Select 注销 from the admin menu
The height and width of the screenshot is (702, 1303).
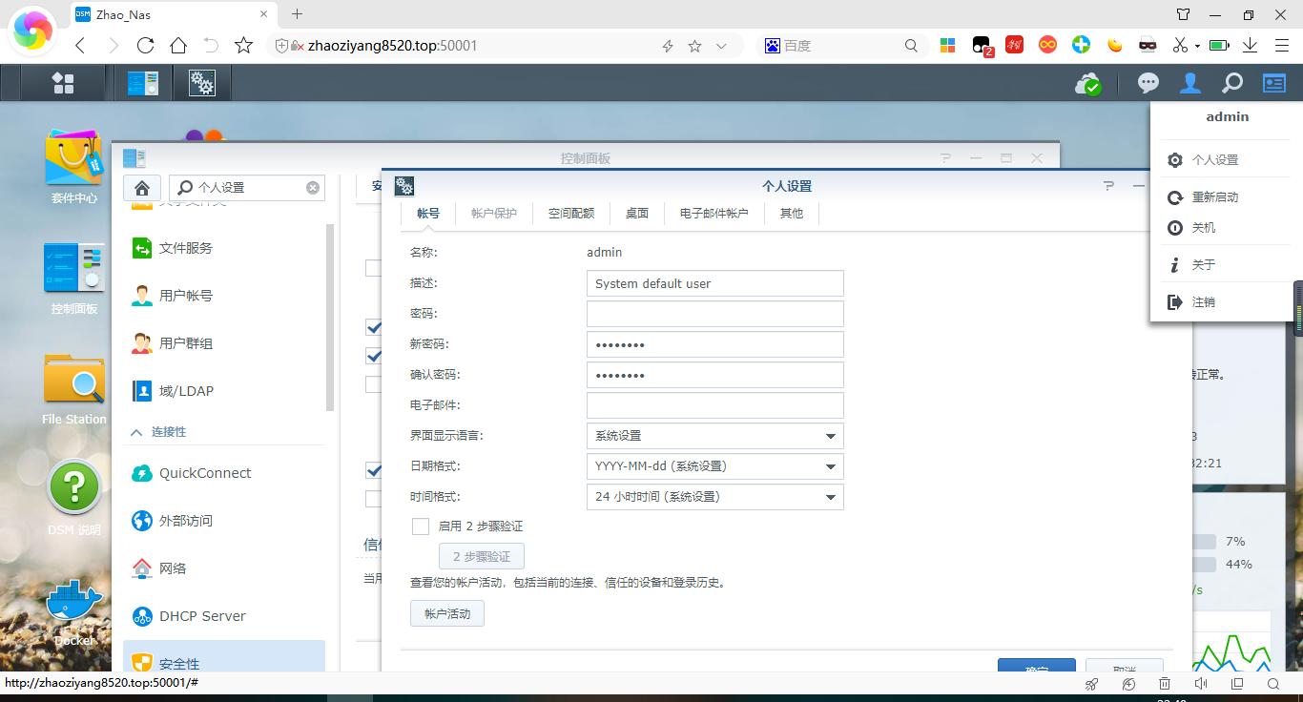[x=1204, y=301]
